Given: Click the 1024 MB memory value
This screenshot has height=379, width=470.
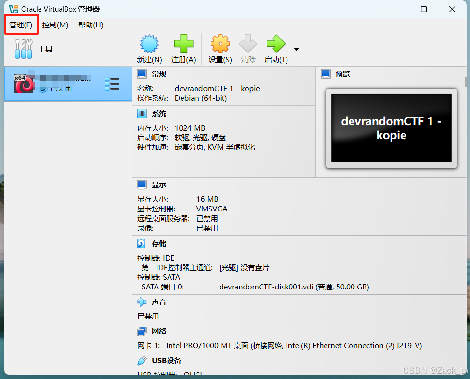Looking at the screenshot, I should 190,128.
